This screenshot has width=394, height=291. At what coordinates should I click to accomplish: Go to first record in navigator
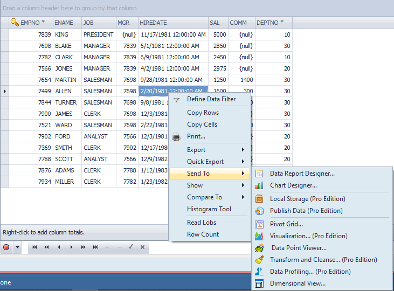[x=34, y=247]
